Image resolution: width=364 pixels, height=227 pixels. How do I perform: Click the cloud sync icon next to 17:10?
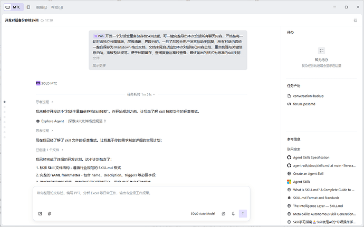click(42, 21)
